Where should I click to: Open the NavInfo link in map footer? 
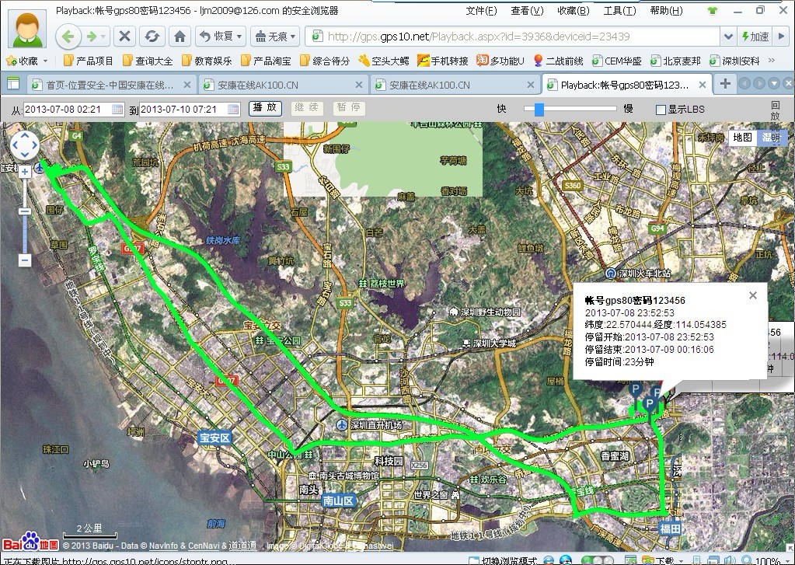[163, 546]
